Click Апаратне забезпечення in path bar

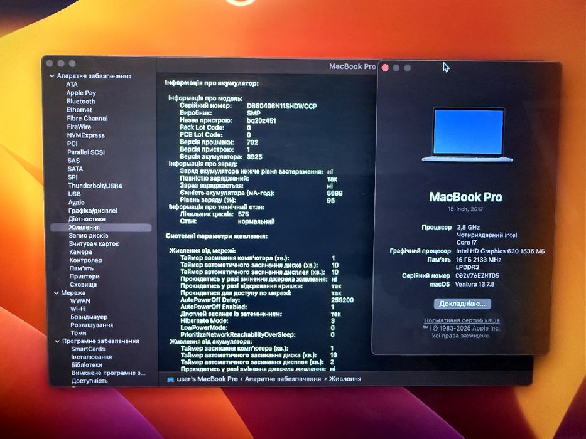click(x=283, y=379)
